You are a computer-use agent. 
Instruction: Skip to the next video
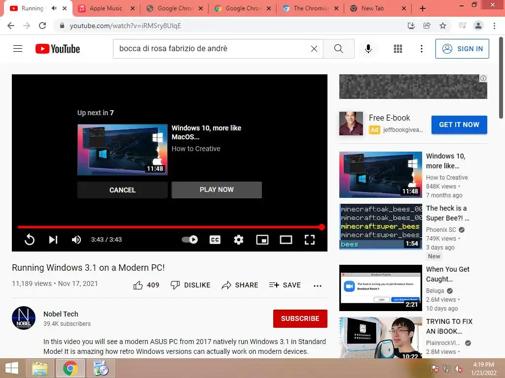(53, 240)
